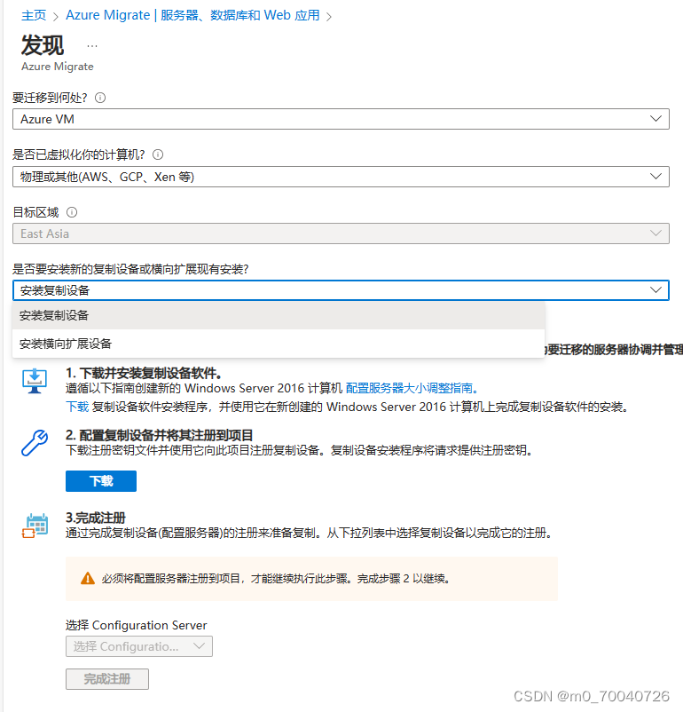This screenshot has width=683, height=712.
Task: Click the 2. 配置复制设备并将其注册到项目 heading
Action: [x=160, y=435]
